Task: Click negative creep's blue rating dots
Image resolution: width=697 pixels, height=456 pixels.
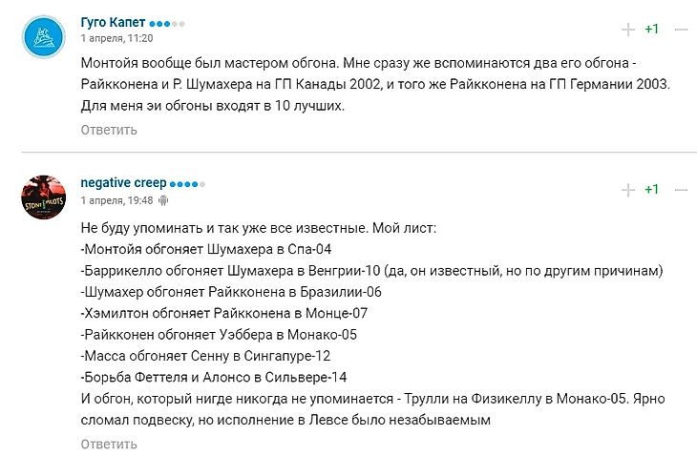Action: (187, 184)
